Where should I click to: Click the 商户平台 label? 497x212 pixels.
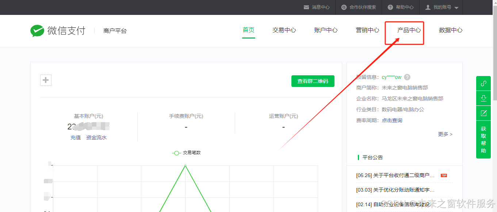click(115, 31)
